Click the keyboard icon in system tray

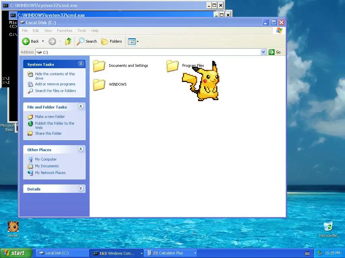[307, 253]
